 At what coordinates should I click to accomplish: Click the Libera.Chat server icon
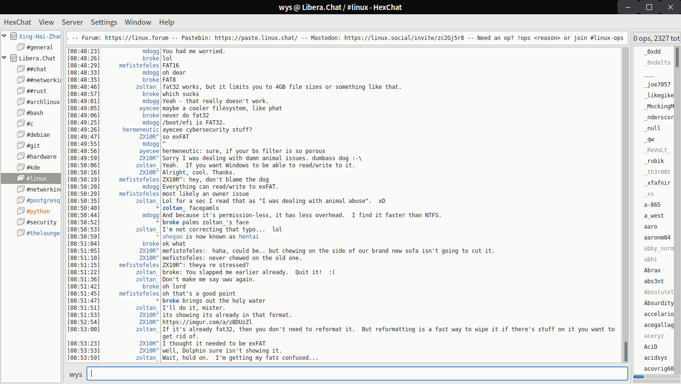pos(13,58)
